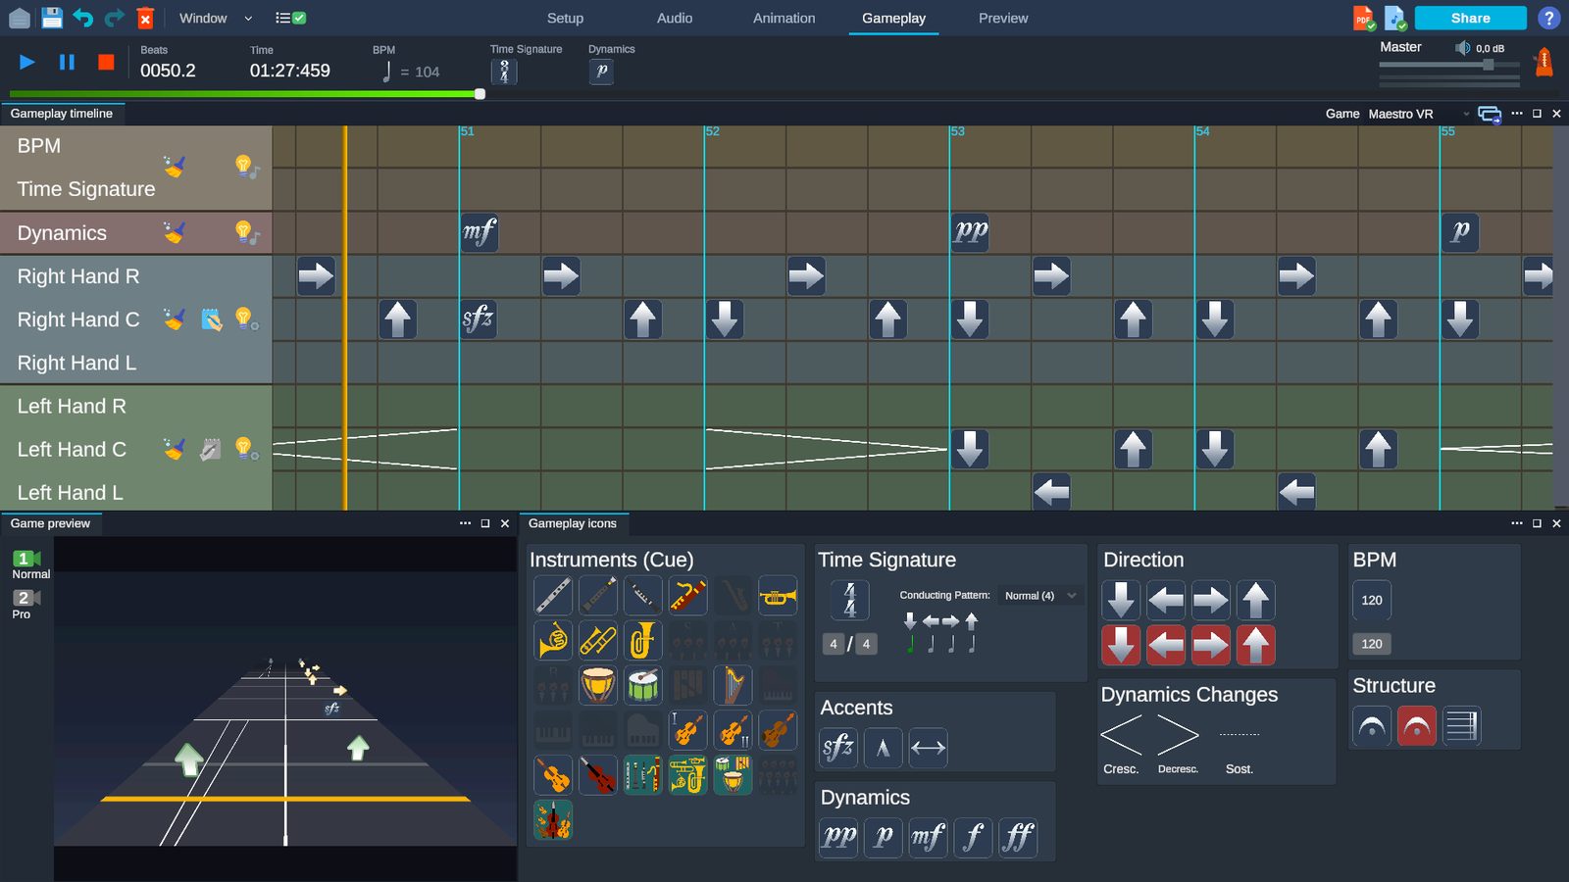Pick the blue down arrow direction icon

[1121, 600]
